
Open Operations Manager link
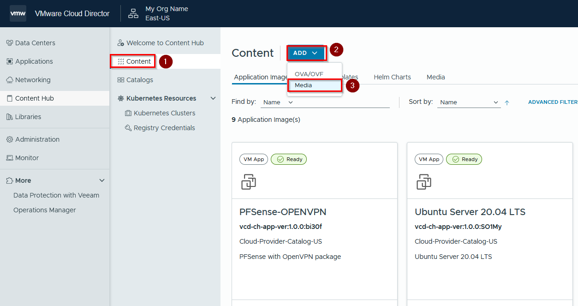point(45,210)
